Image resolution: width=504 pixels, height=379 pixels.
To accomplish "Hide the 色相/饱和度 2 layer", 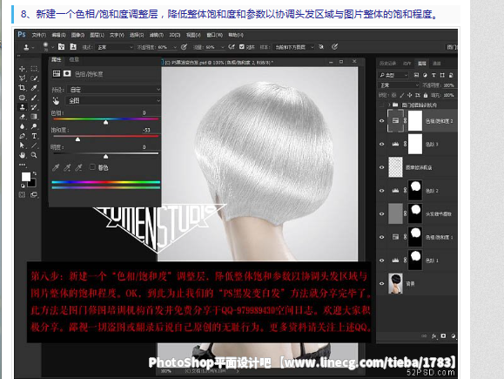I will tap(382, 121).
